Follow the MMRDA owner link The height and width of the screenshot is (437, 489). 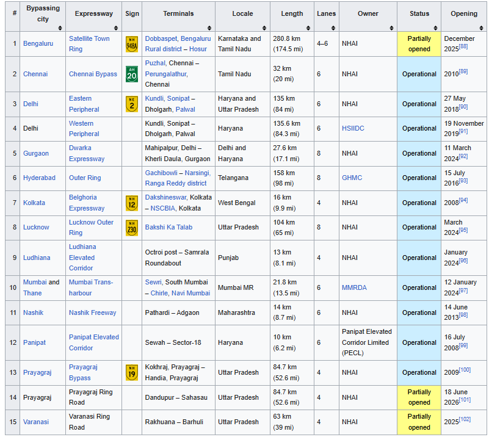click(x=354, y=287)
